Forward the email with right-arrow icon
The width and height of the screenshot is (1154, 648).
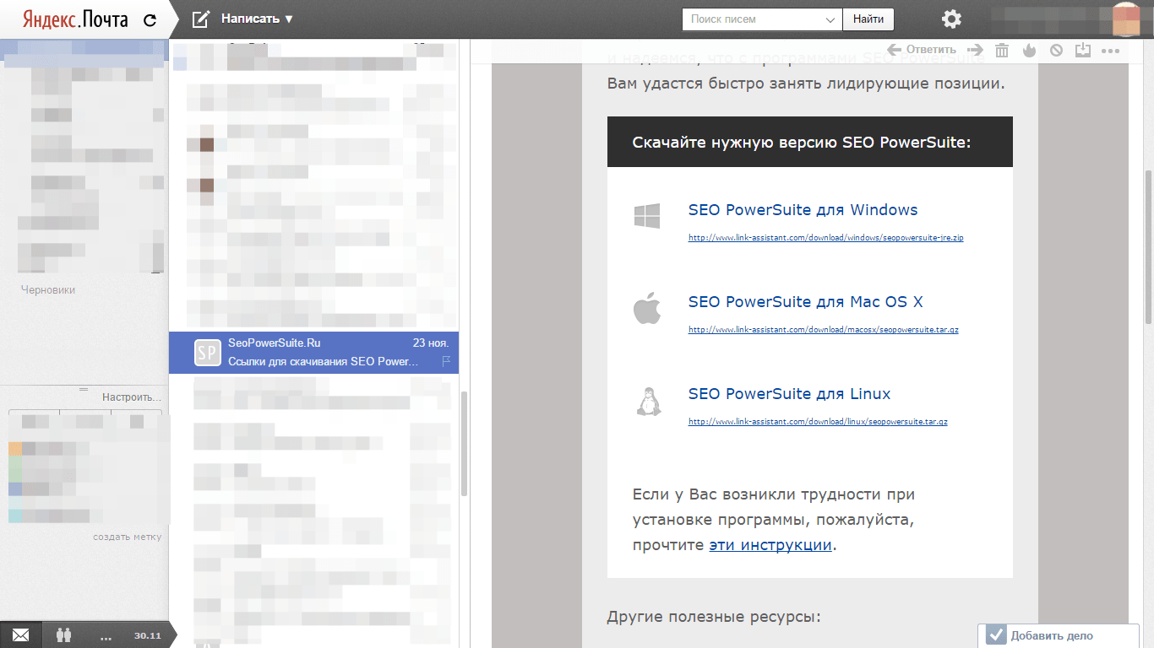[975, 50]
